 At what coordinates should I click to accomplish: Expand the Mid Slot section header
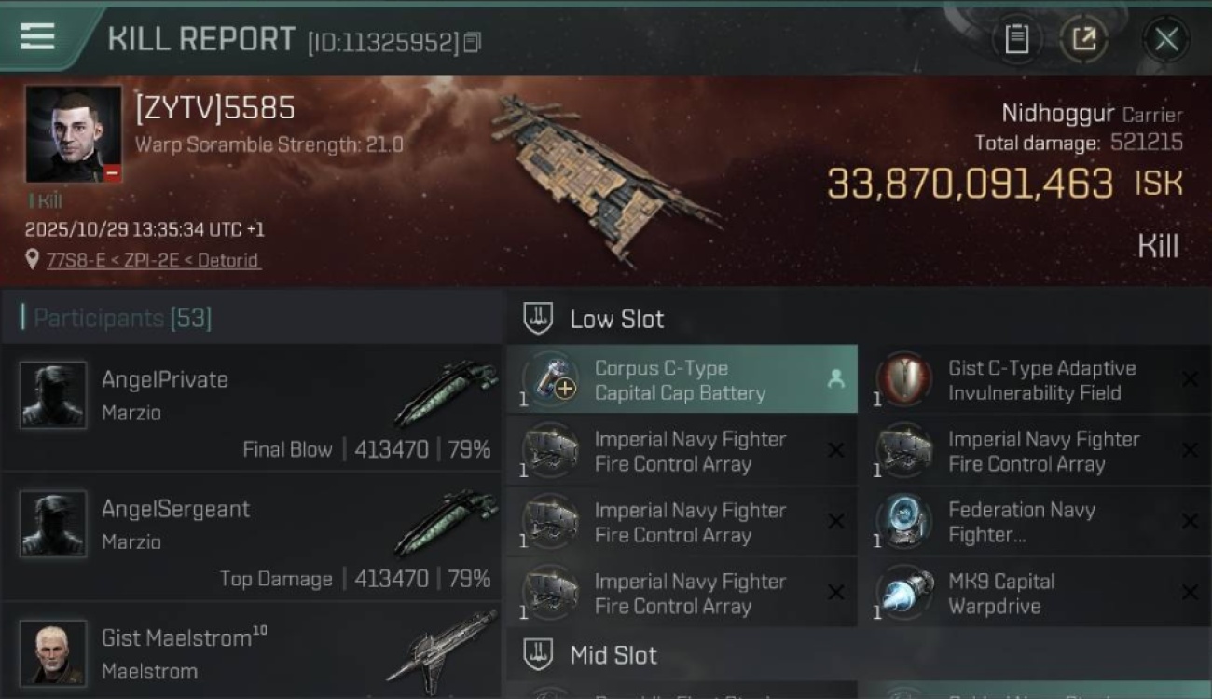coord(613,655)
